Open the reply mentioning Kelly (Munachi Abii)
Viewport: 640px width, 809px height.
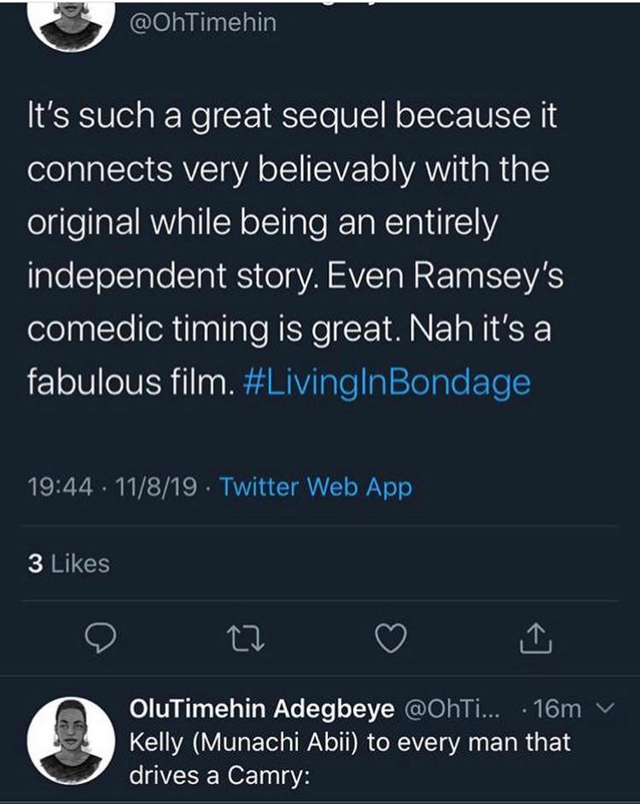click(x=348, y=742)
